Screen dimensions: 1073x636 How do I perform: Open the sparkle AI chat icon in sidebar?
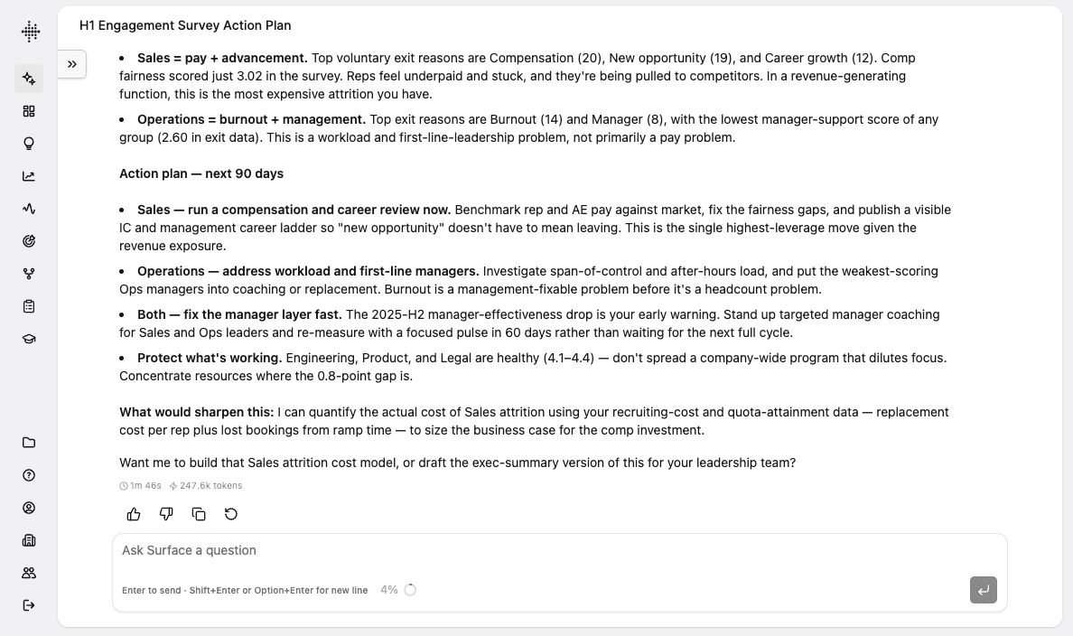(29, 79)
